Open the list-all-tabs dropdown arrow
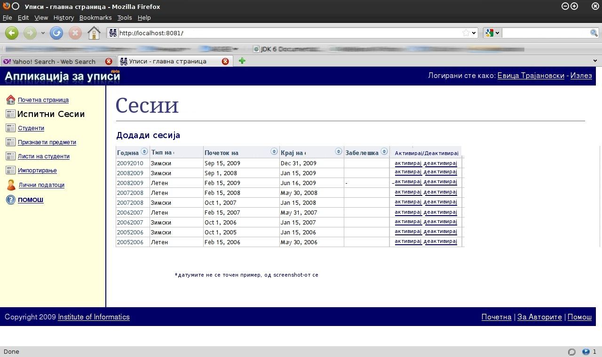 595,61
